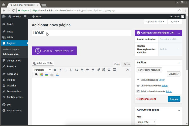Toggle bold formatting in editor toolbar

(x=55, y=70)
